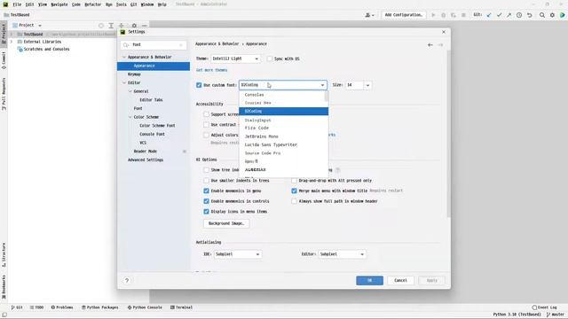
Task: Click collapse all icon in Project panel
Action: pos(122,26)
